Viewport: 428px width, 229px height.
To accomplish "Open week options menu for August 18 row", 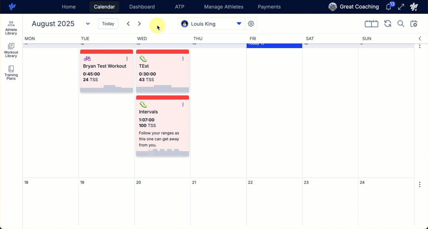I will click(x=420, y=184).
